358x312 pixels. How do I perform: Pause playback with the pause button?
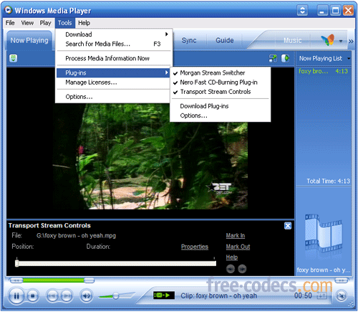(x=16, y=296)
